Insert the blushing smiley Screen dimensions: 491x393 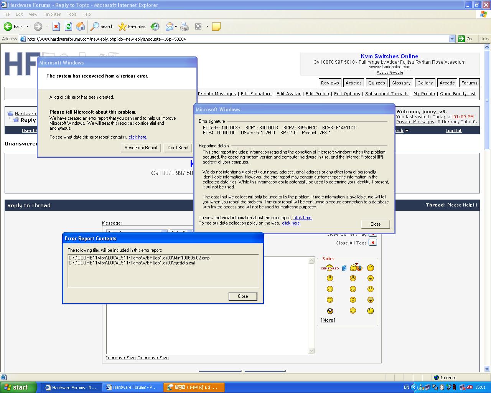(x=353, y=278)
